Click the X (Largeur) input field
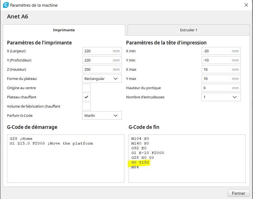Image resolution: width=253 pixels, height=199 pixels. point(102,51)
